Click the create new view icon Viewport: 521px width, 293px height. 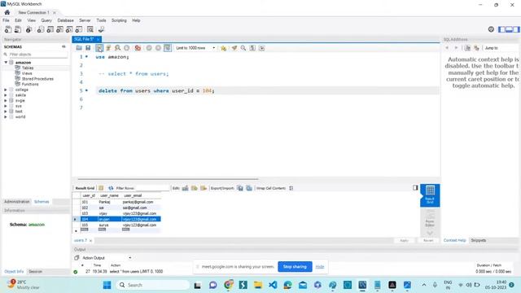tap(59, 29)
